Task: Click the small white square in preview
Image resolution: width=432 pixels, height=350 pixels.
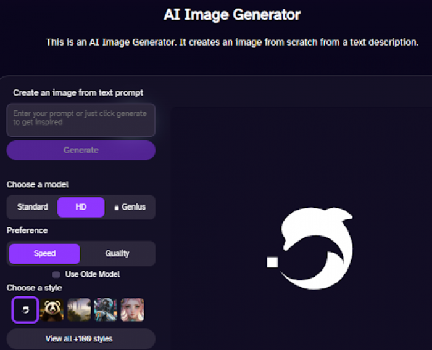Action: (x=272, y=262)
